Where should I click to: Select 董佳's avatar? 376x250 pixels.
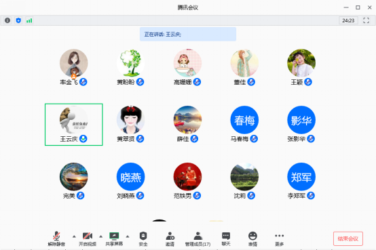tap(244, 63)
